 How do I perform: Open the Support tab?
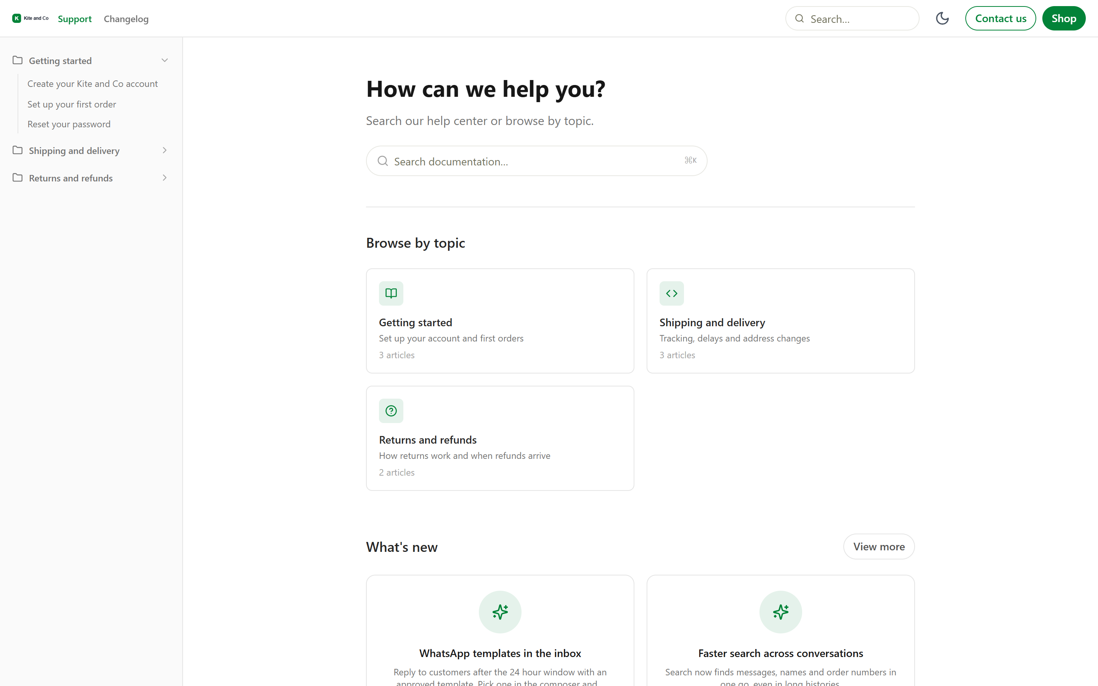(75, 19)
